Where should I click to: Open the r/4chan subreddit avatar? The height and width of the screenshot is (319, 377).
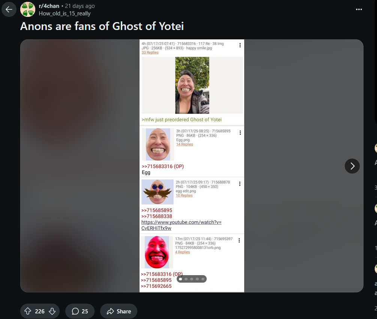click(x=28, y=9)
